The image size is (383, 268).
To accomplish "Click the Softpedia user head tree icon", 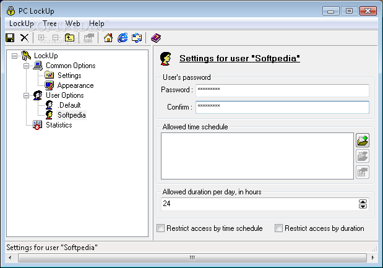I will [x=49, y=115].
